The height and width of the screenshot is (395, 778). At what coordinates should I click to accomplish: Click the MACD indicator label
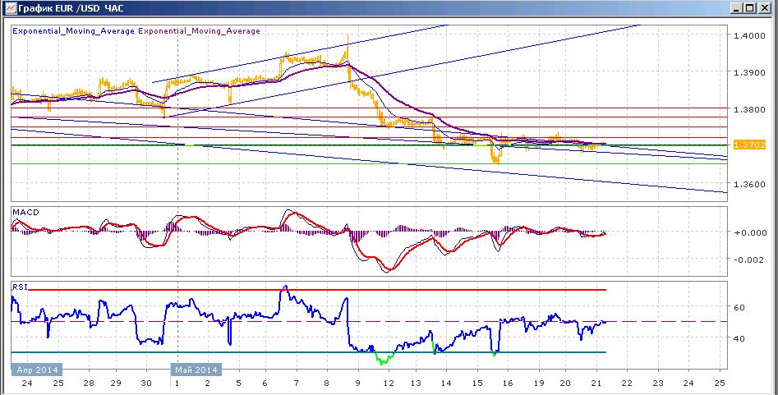[x=25, y=213]
